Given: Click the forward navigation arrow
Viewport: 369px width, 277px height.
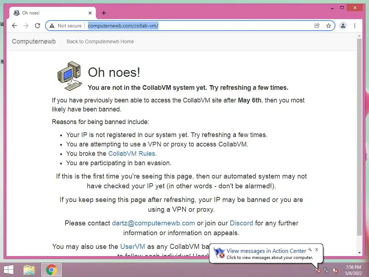Looking at the screenshot, I should tap(26, 26).
